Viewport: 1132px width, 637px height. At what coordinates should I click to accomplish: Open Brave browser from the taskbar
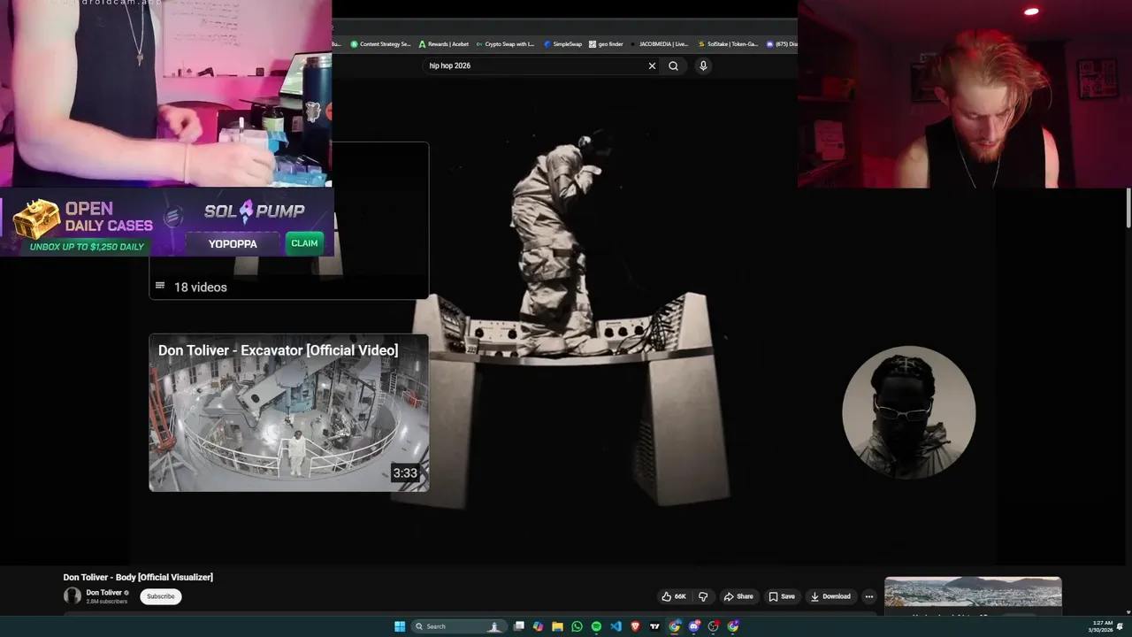pos(635,626)
